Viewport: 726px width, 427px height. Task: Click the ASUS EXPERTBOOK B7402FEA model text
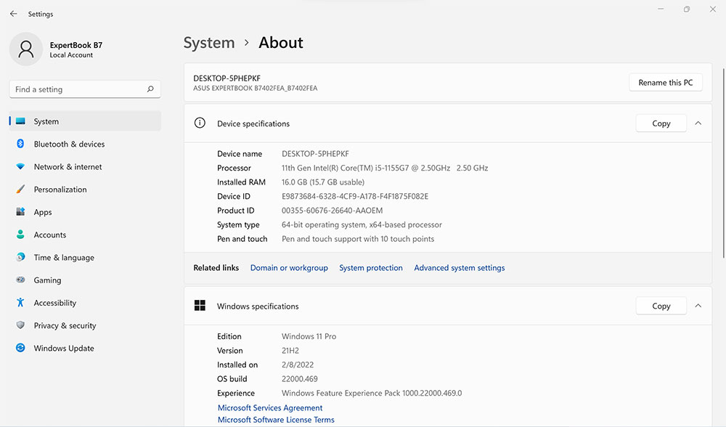pyautogui.click(x=255, y=88)
